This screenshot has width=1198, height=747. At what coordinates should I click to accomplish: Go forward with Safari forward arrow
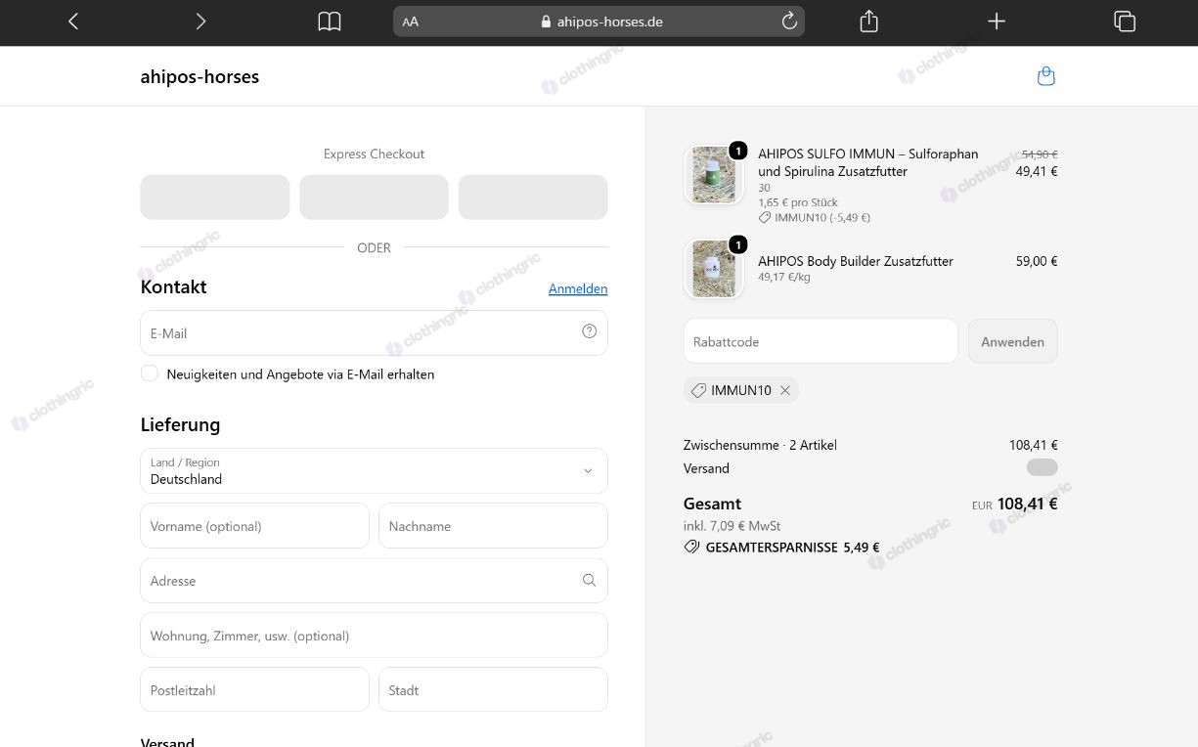click(200, 22)
